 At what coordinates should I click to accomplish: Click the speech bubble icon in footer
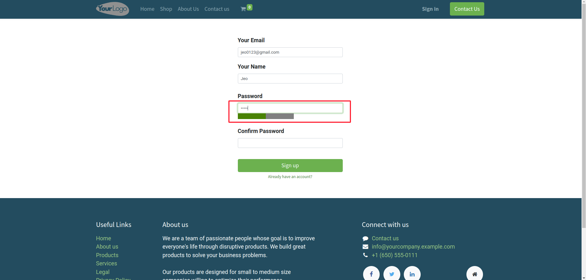[365, 239]
